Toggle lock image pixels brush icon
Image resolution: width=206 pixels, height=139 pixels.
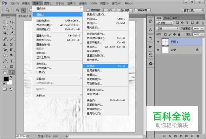pyautogui.click(x=170, y=35)
